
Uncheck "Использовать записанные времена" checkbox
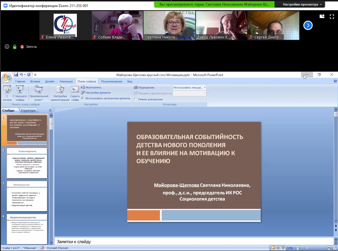tap(83, 98)
